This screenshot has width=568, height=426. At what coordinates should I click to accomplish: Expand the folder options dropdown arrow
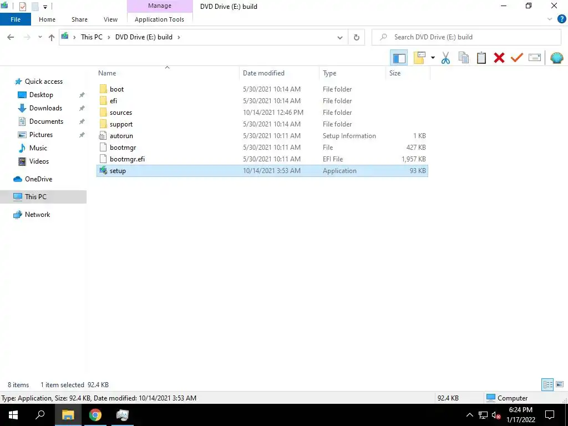coord(433,58)
